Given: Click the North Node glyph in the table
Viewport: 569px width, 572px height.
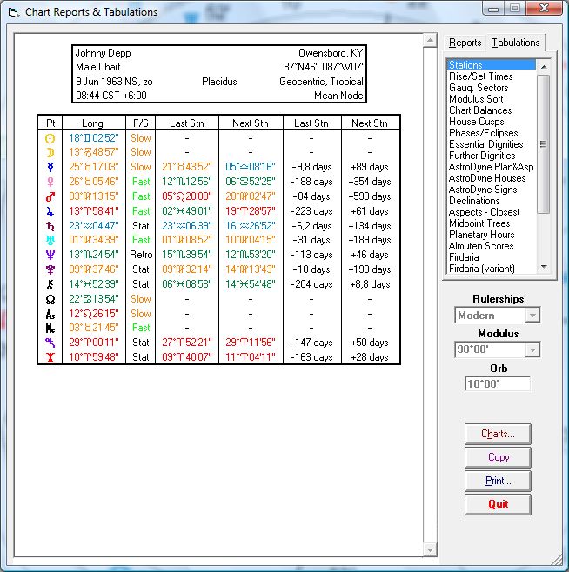Looking at the screenshot, I should click(x=50, y=299).
